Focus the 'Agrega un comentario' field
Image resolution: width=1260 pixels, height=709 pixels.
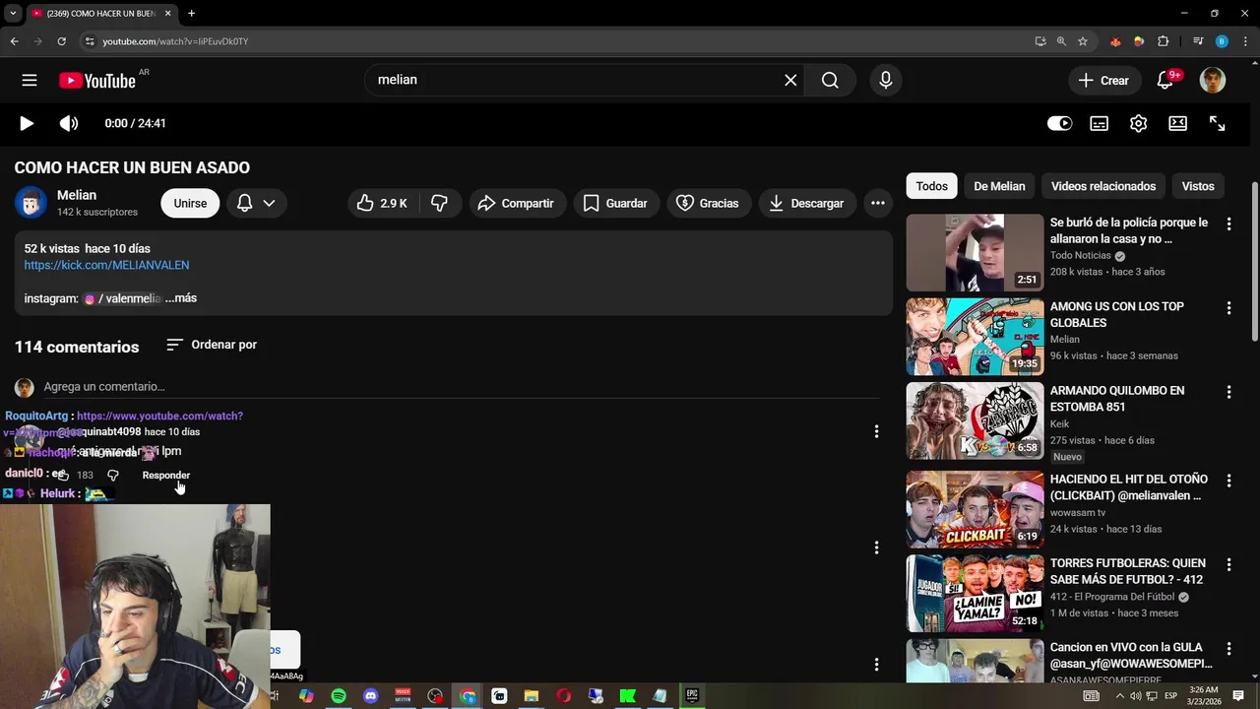click(461, 387)
